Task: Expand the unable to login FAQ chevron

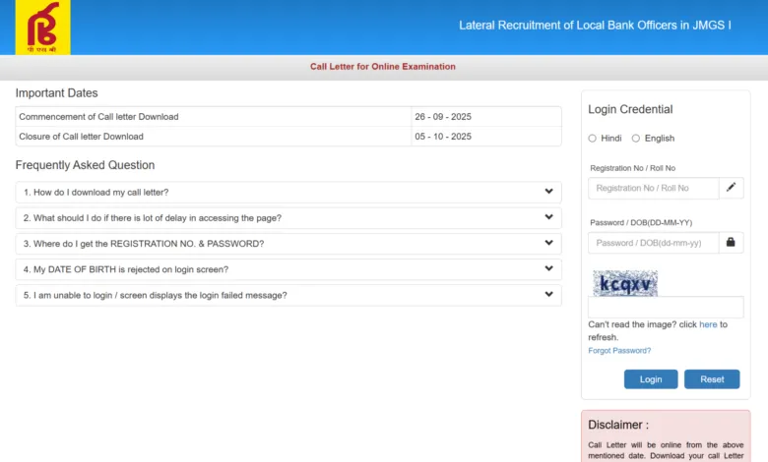Action: coord(548,294)
